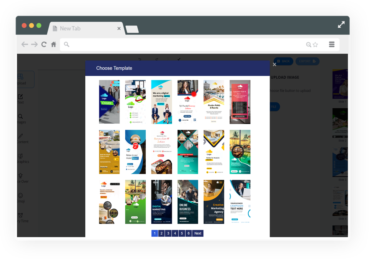This screenshot has width=369, height=259.
Task: Close the New Tab tab
Action: [119, 28]
